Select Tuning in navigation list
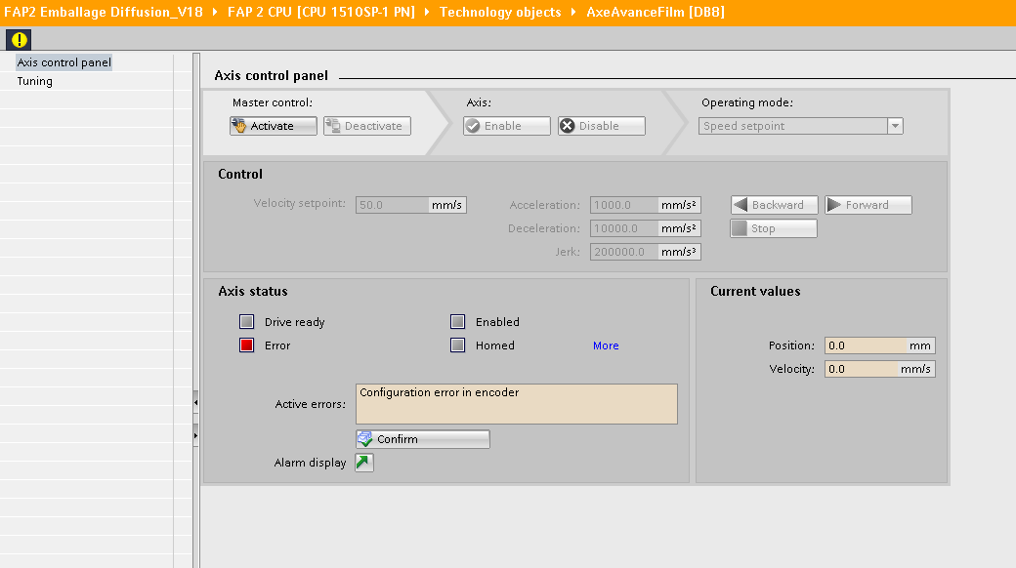Image resolution: width=1016 pixels, height=568 pixels. (x=35, y=81)
